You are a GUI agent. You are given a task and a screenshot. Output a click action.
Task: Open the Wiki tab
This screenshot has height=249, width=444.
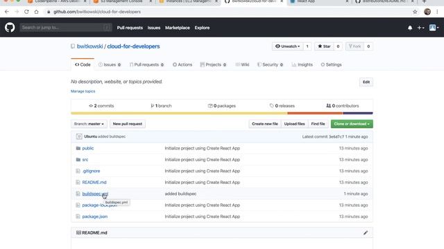pos(242,64)
